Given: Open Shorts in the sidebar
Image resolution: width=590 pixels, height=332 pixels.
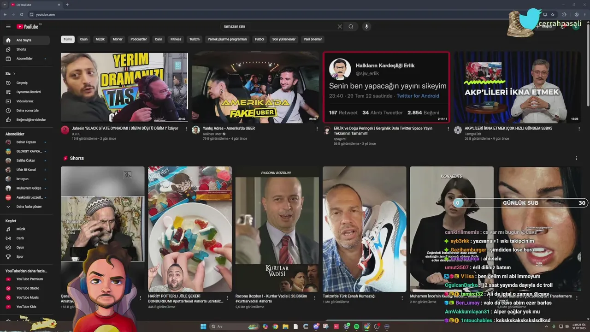Looking at the screenshot, I should 27,49.
